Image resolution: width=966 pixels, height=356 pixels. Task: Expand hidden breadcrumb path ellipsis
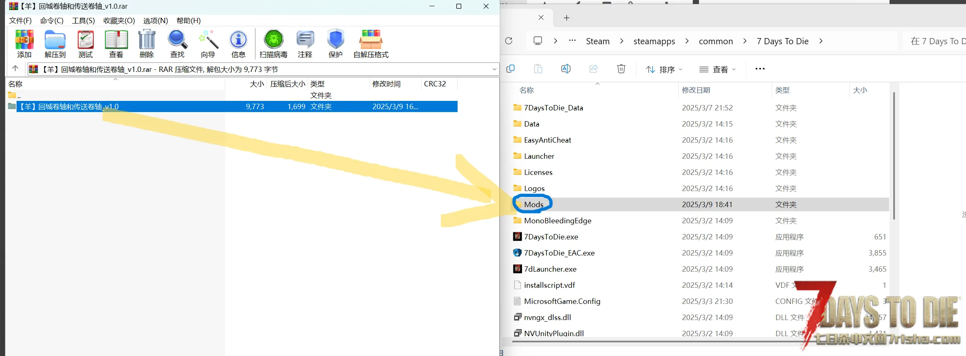[x=572, y=41]
